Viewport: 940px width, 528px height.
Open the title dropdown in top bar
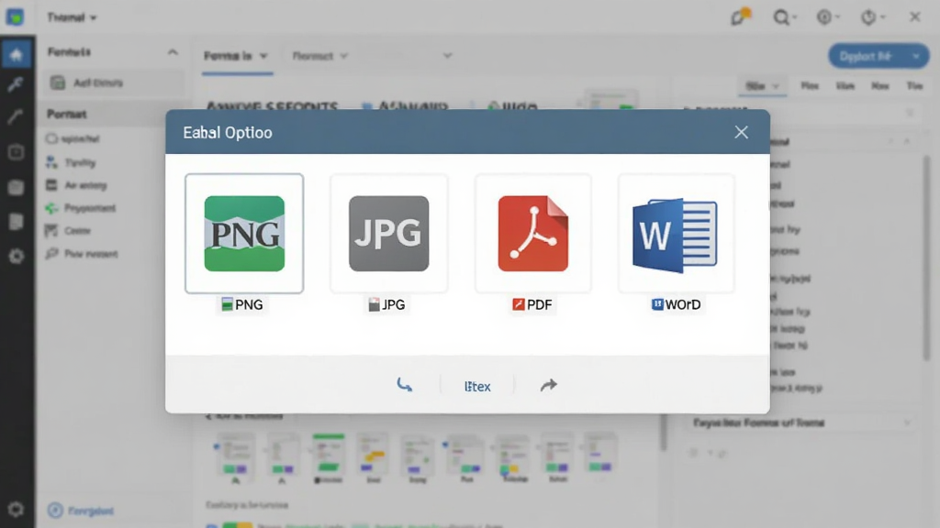click(x=72, y=18)
